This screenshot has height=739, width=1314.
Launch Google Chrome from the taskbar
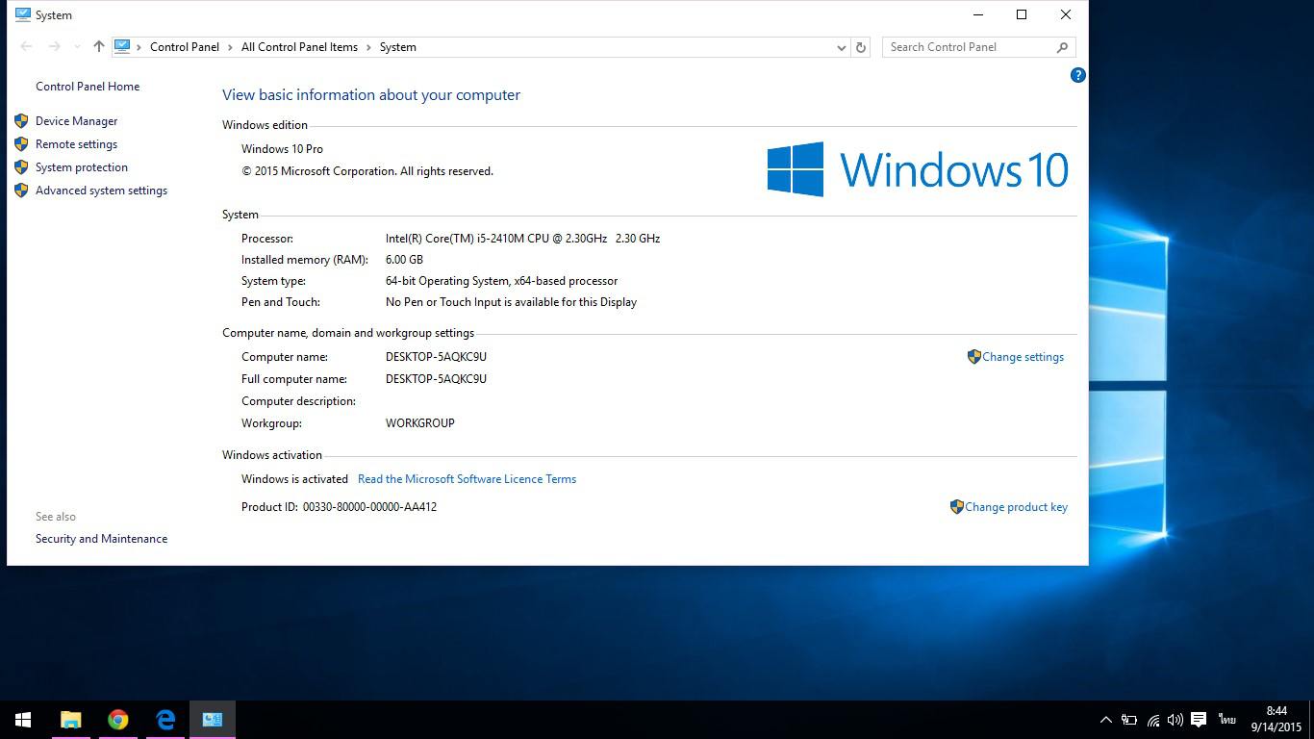pos(118,720)
